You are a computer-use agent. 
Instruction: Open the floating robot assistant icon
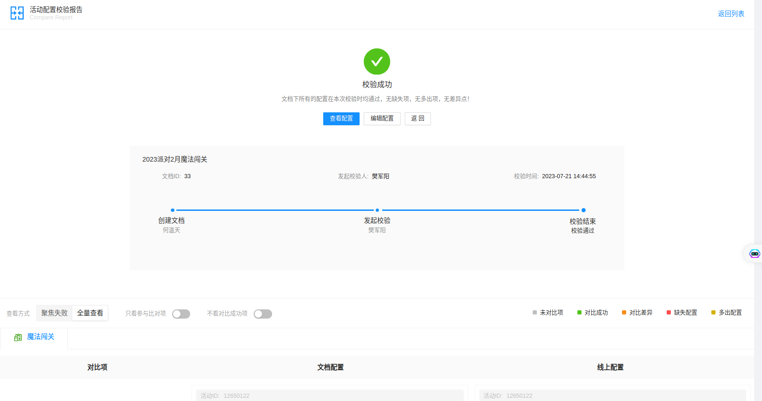point(754,254)
